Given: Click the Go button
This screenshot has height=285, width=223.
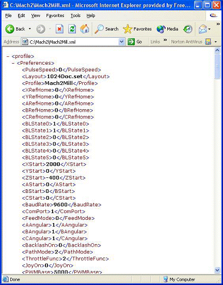Looking at the screenshot, I should tap(135, 42).
